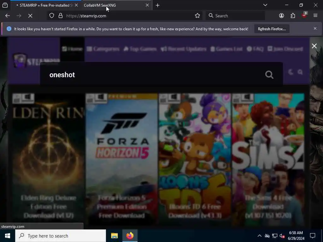323x242 pixels.
Task: Click Elden Ring Deluxe Edition download title
Action: coord(49,207)
